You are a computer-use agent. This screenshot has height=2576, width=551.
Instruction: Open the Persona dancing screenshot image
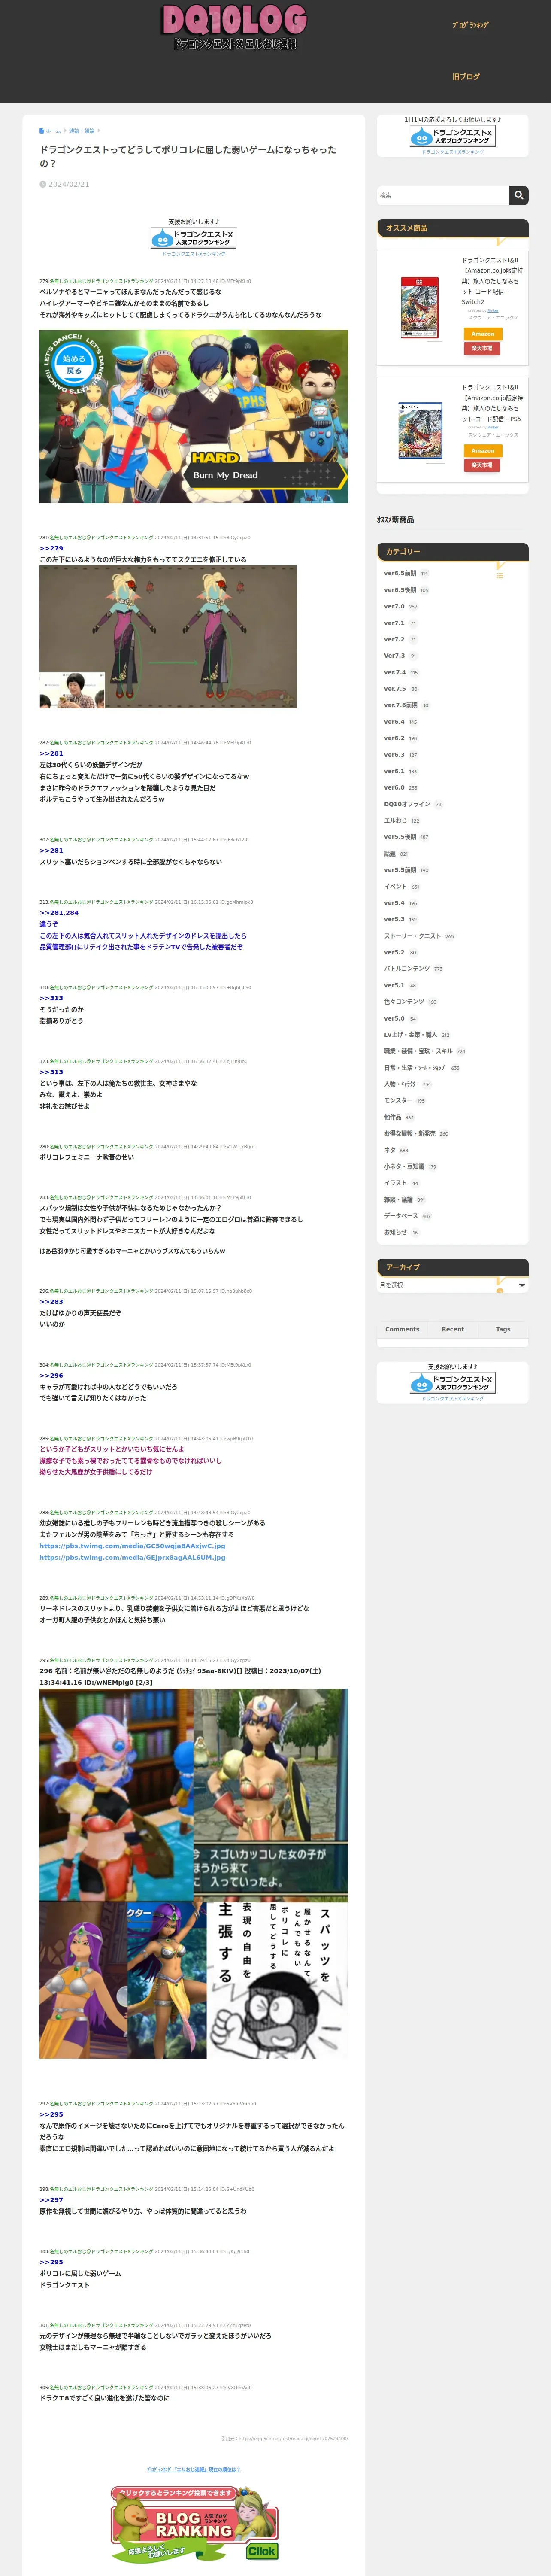193,416
